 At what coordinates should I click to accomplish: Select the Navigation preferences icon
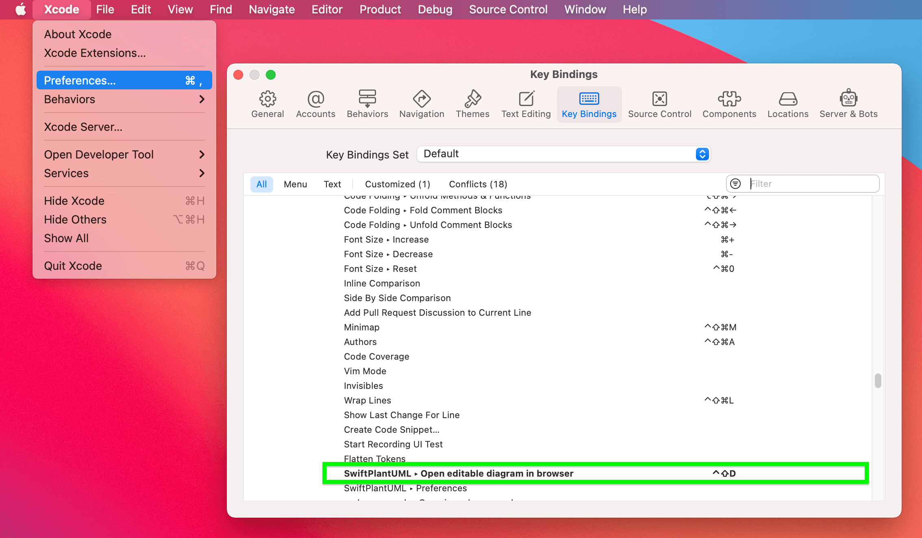tap(422, 104)
